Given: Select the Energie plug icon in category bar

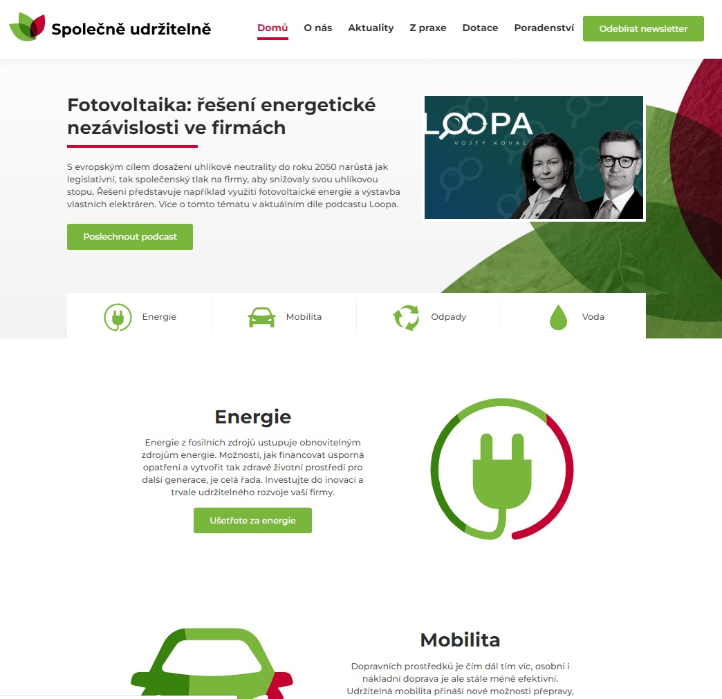Looking at the screenshot, I should coord(118,317).
